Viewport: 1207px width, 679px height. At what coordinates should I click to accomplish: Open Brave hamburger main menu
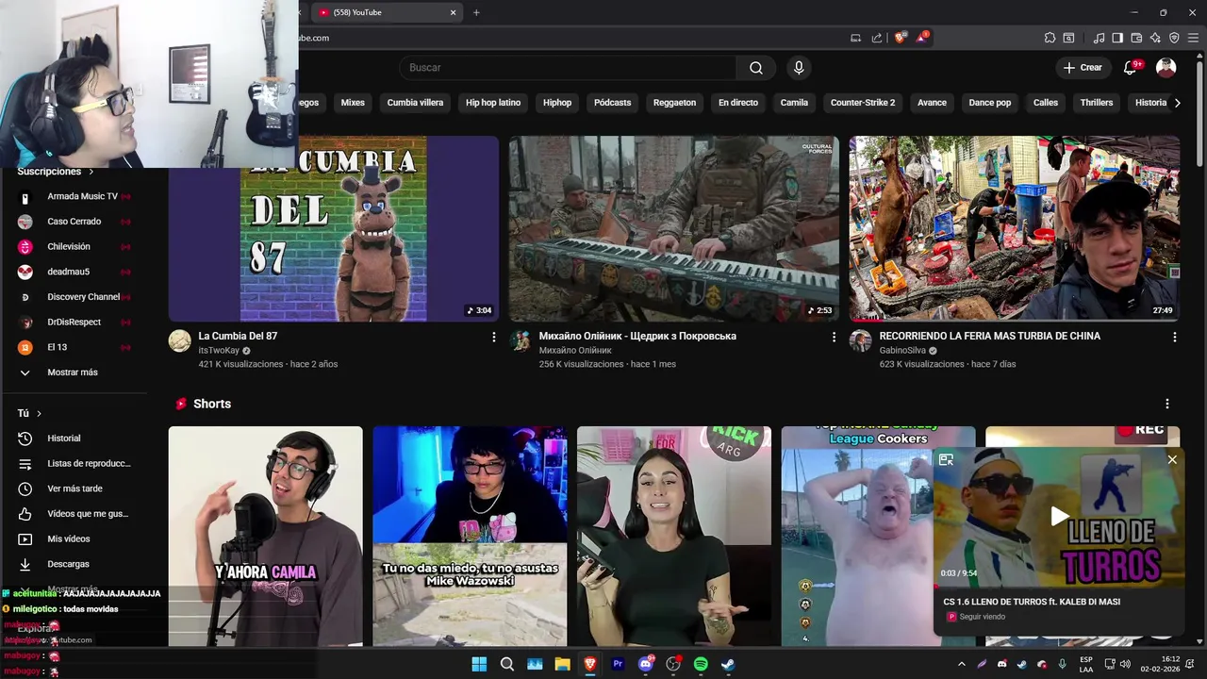[1193, 38]
